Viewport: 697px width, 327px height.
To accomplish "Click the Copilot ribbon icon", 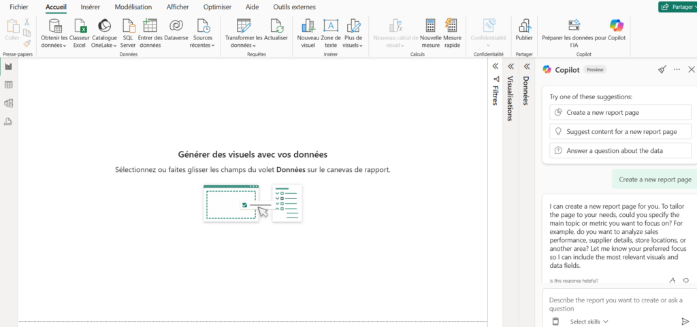I will tap(616, 26).
